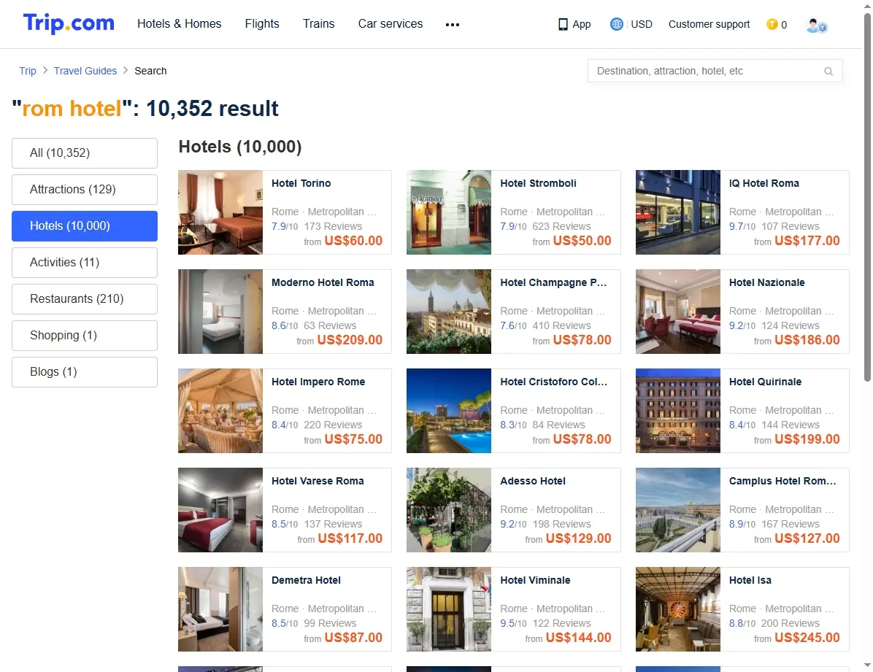Viewport: 873px width, 672px height.
Task: Open the Hotel Viminale photo
Action: (x=449, y=609)
